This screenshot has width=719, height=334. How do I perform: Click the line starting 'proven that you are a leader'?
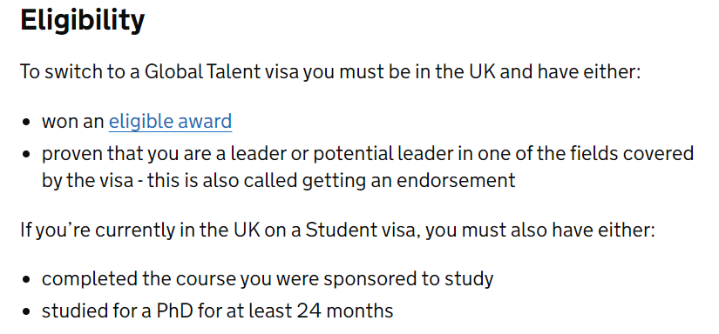(x=368, y=154)
